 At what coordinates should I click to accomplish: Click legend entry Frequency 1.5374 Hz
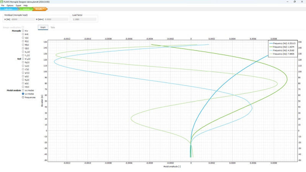coord(282,47)
